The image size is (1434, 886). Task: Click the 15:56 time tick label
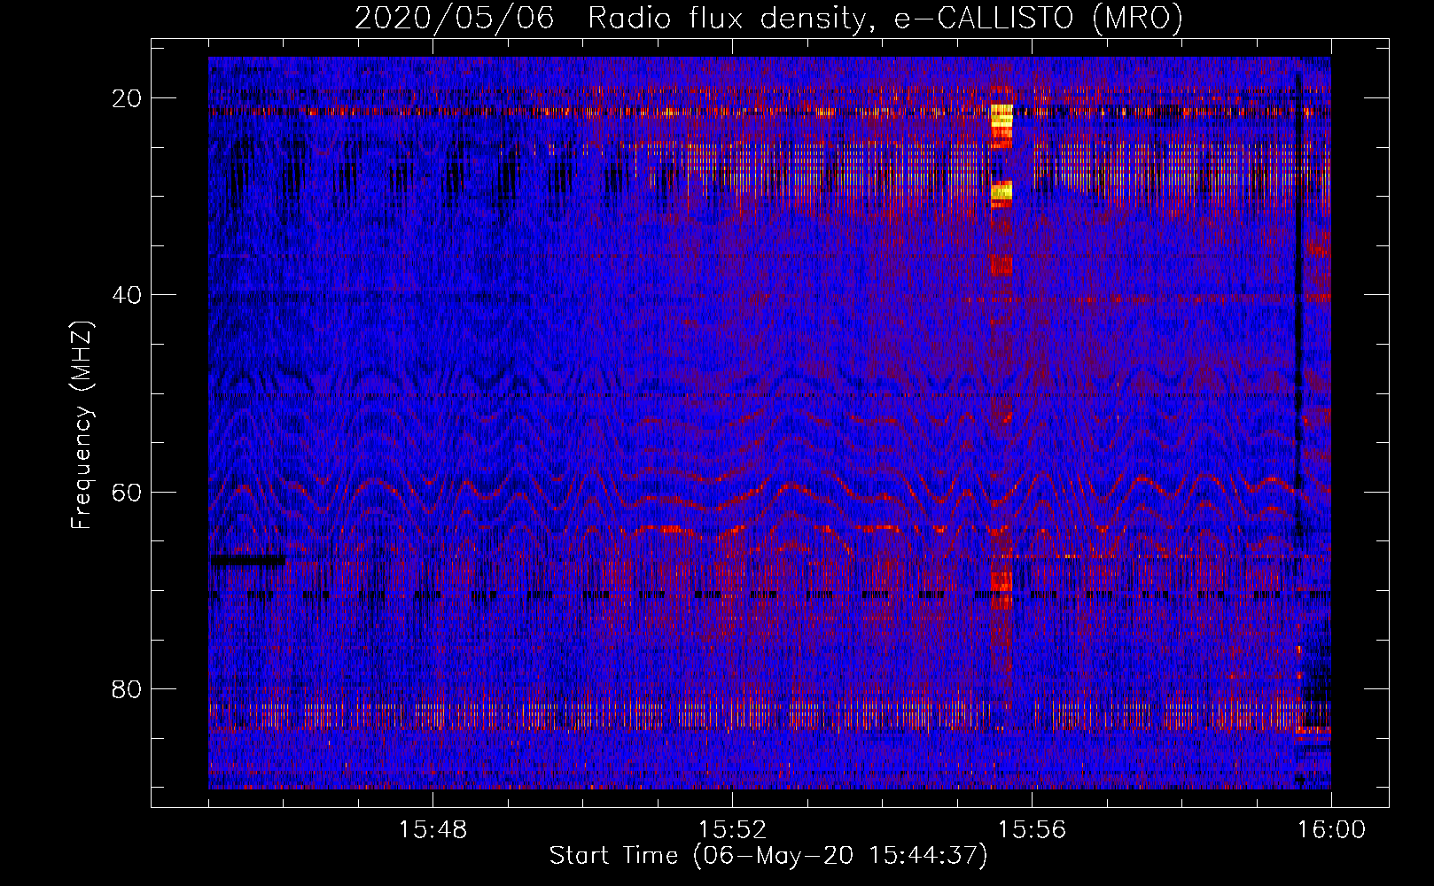point(1032,830)
